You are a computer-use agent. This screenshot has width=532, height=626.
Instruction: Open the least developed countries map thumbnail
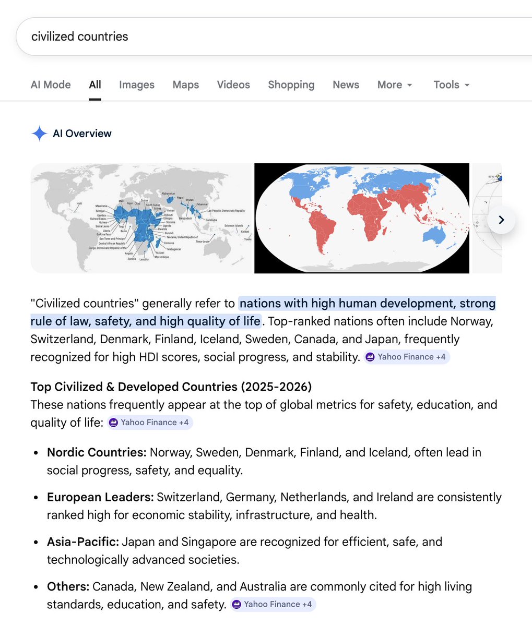click(142, 218)
